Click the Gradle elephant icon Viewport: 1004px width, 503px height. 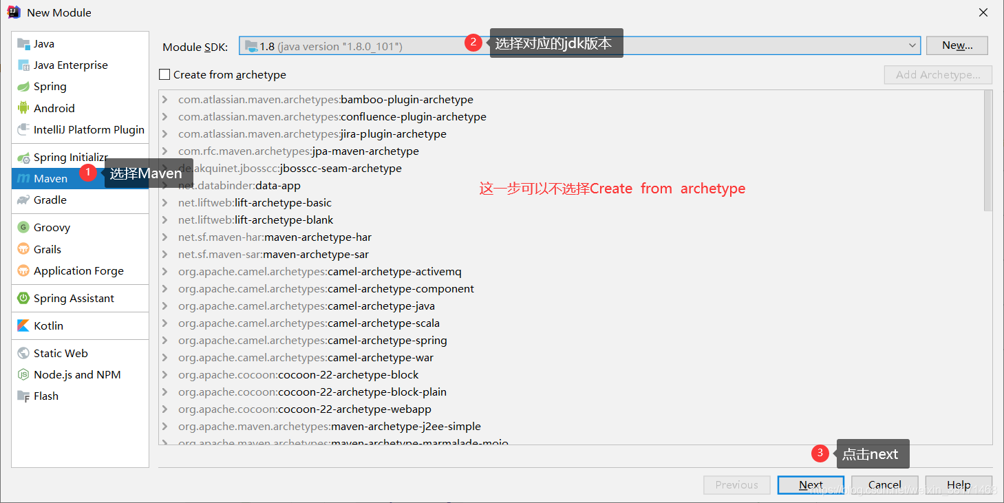[x=23, y=200]
